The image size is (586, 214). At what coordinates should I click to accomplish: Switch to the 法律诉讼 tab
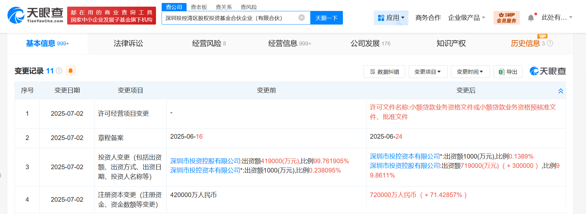128,43
